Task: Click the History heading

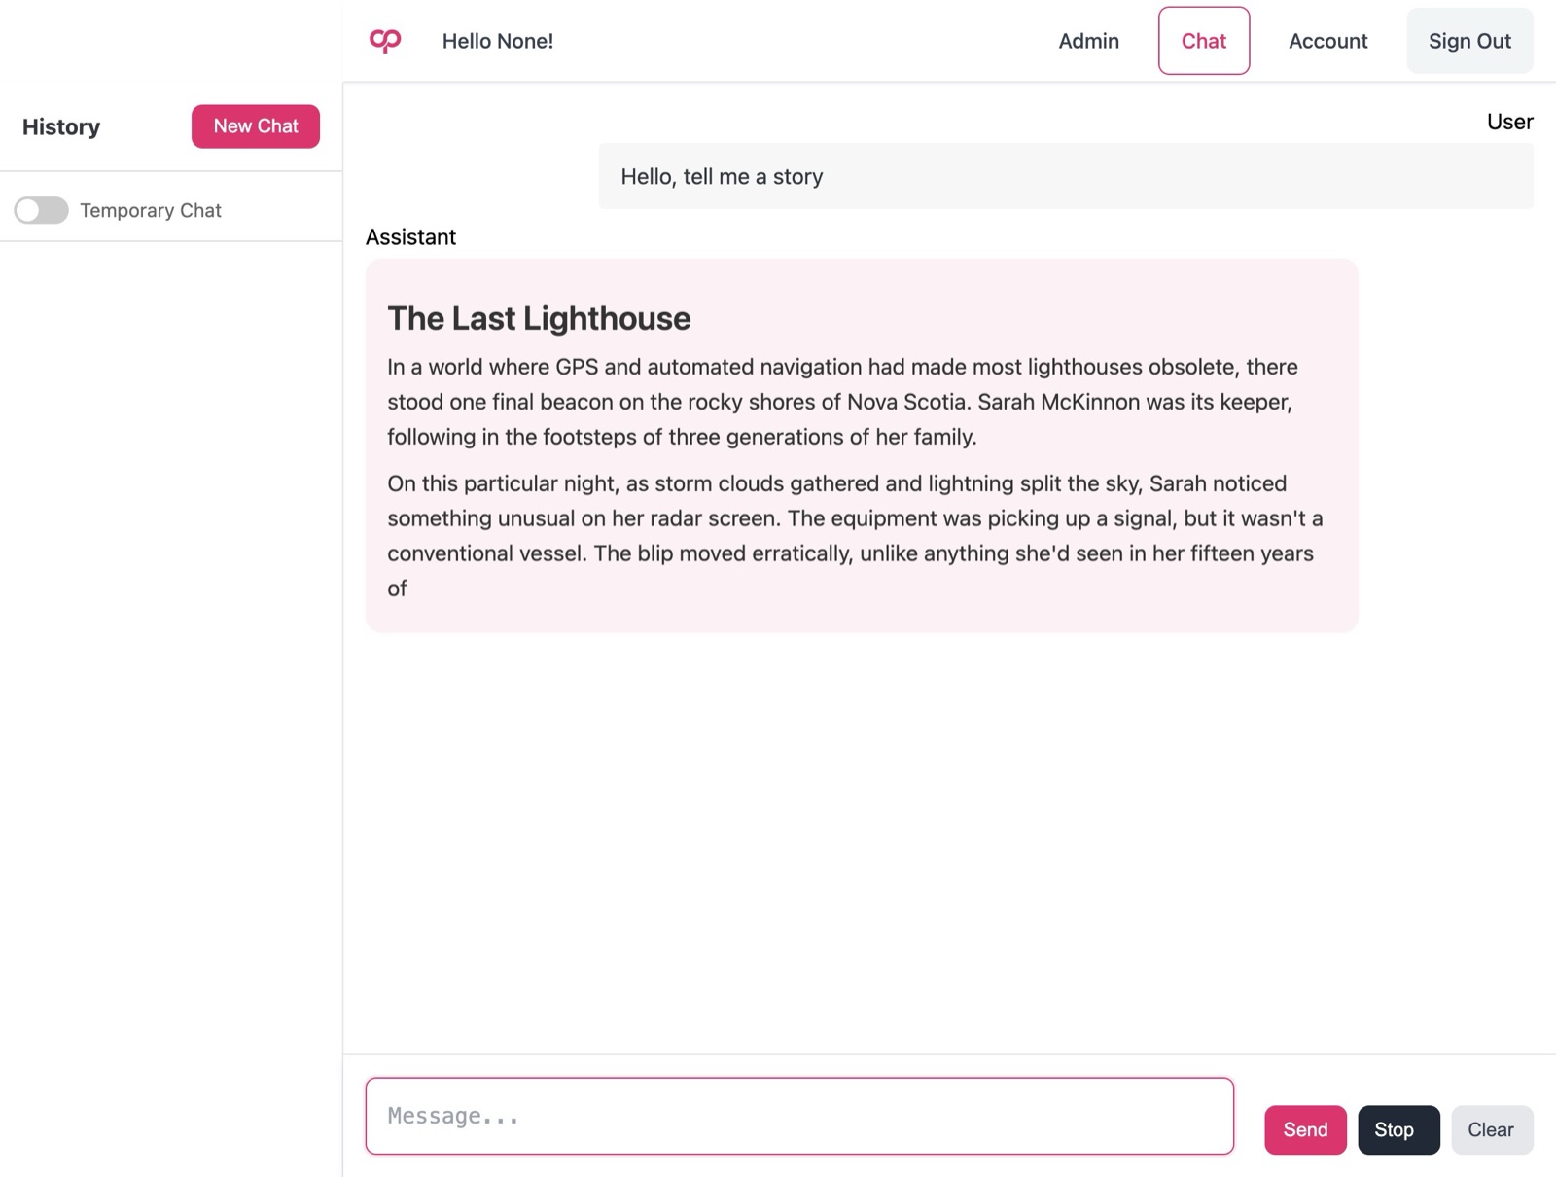Action: pos(61,126)
